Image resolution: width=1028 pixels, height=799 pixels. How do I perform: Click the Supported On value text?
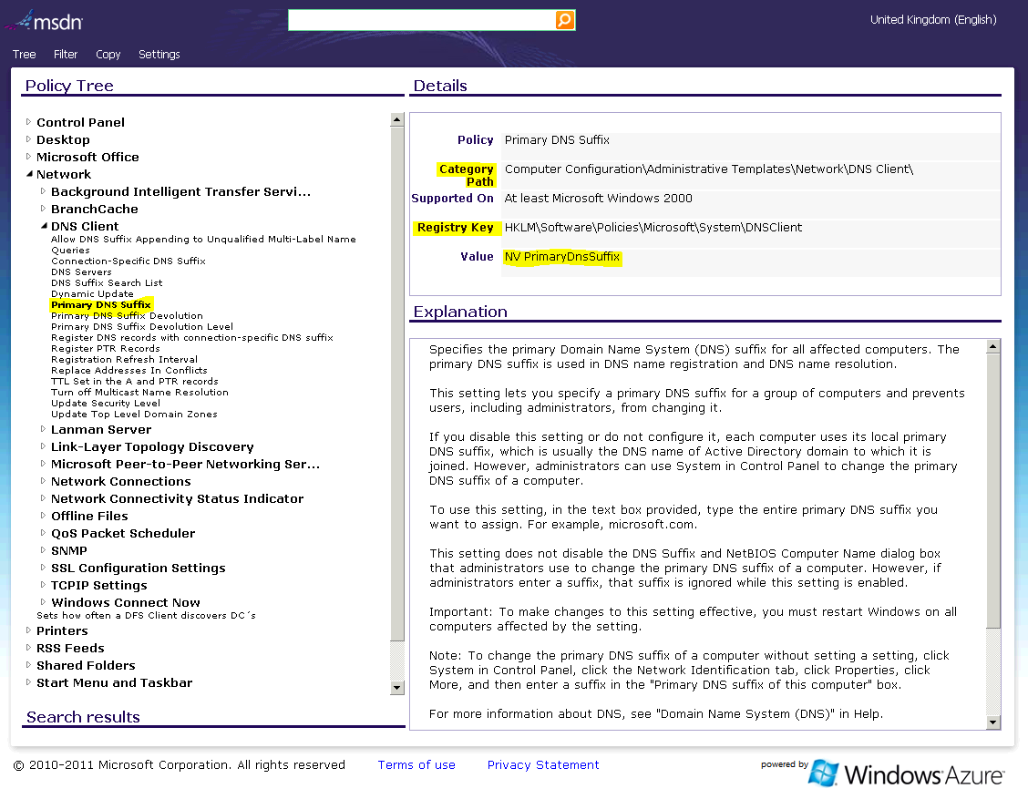point(598,198)
